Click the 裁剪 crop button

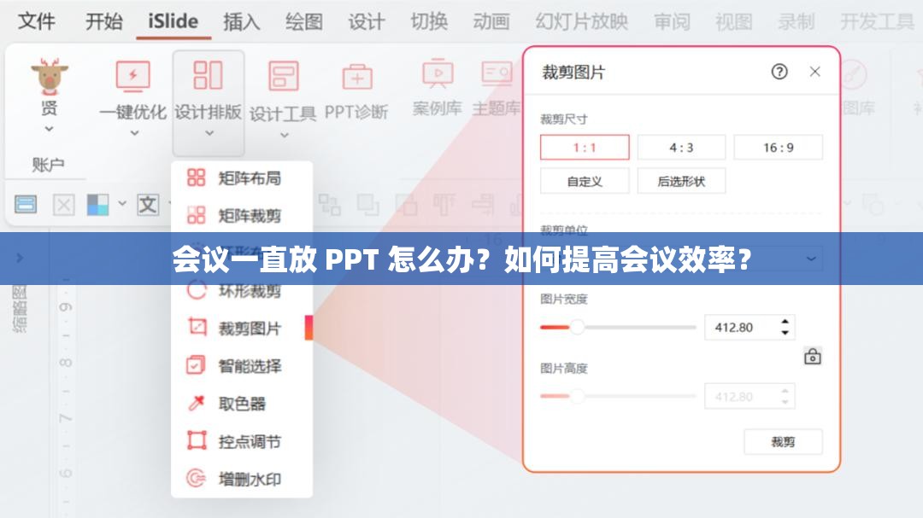pyautogui.click(x=783, y=442)
